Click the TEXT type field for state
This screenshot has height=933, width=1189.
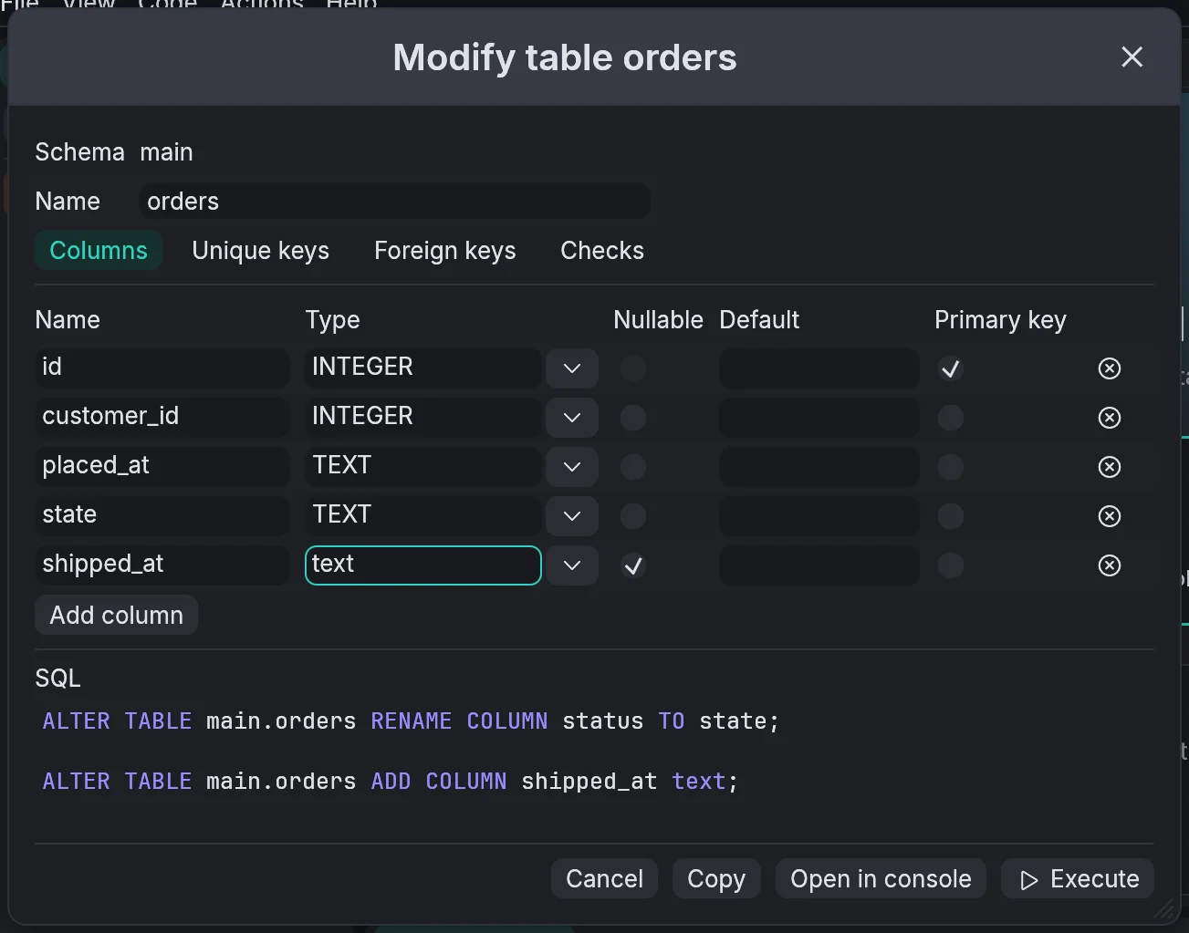click(x=423, y=515)
